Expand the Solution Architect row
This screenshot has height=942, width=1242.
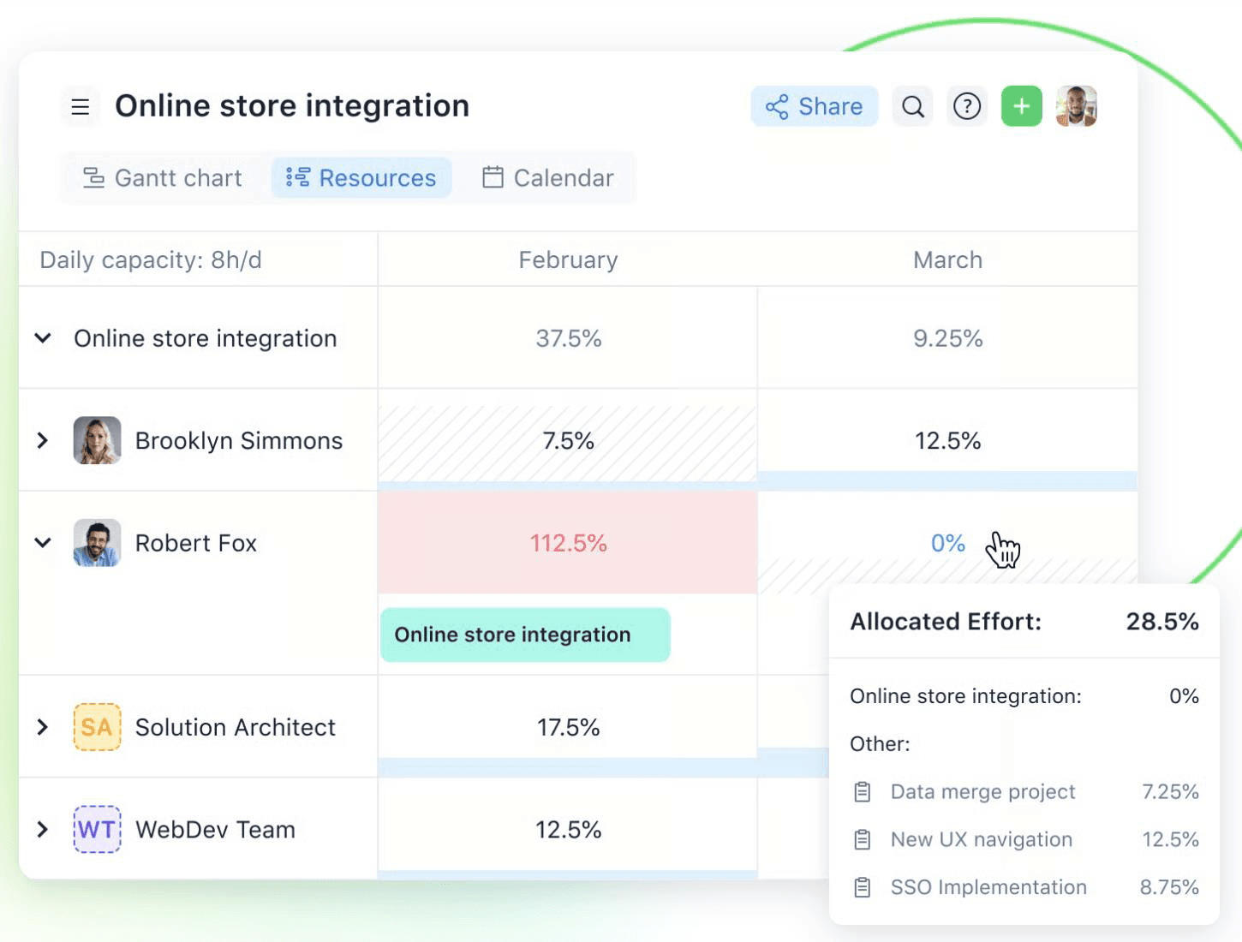pyautogui.click(x=43, y=727)
